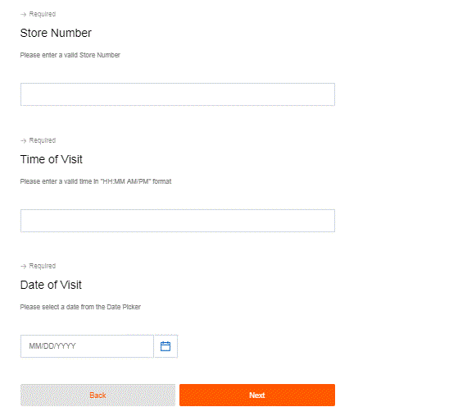Click into the MM/DD/YYYY date field

click(87, 346)
